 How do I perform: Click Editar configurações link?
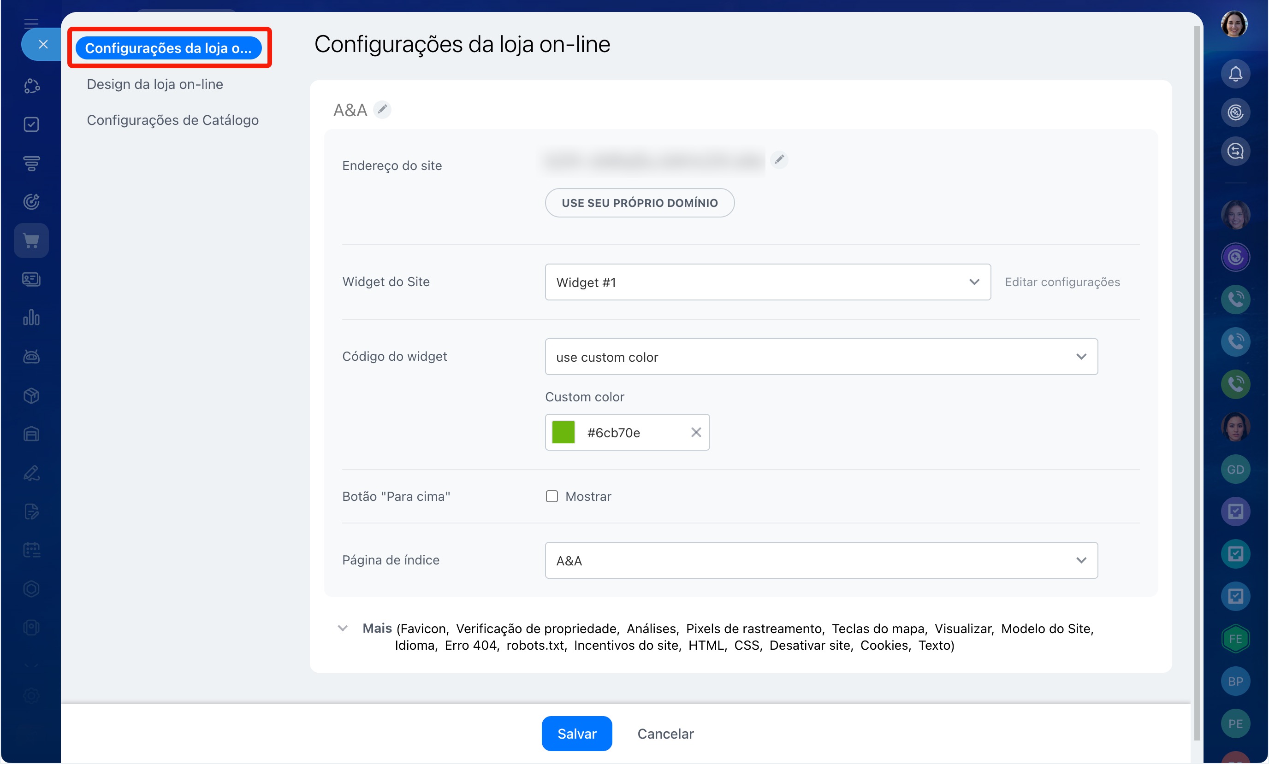click(x=1062, y=282)
